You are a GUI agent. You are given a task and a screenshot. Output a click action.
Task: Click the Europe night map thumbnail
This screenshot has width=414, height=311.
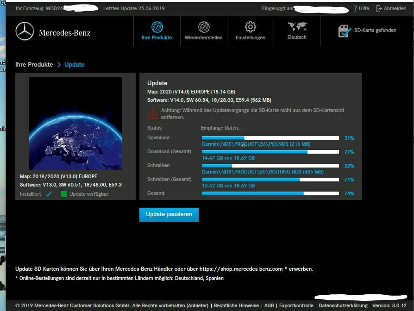(75, 124)
